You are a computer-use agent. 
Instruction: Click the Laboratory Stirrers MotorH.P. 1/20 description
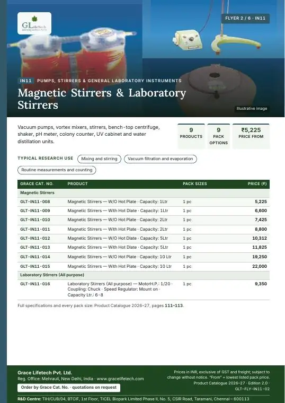tap(120, 290)
